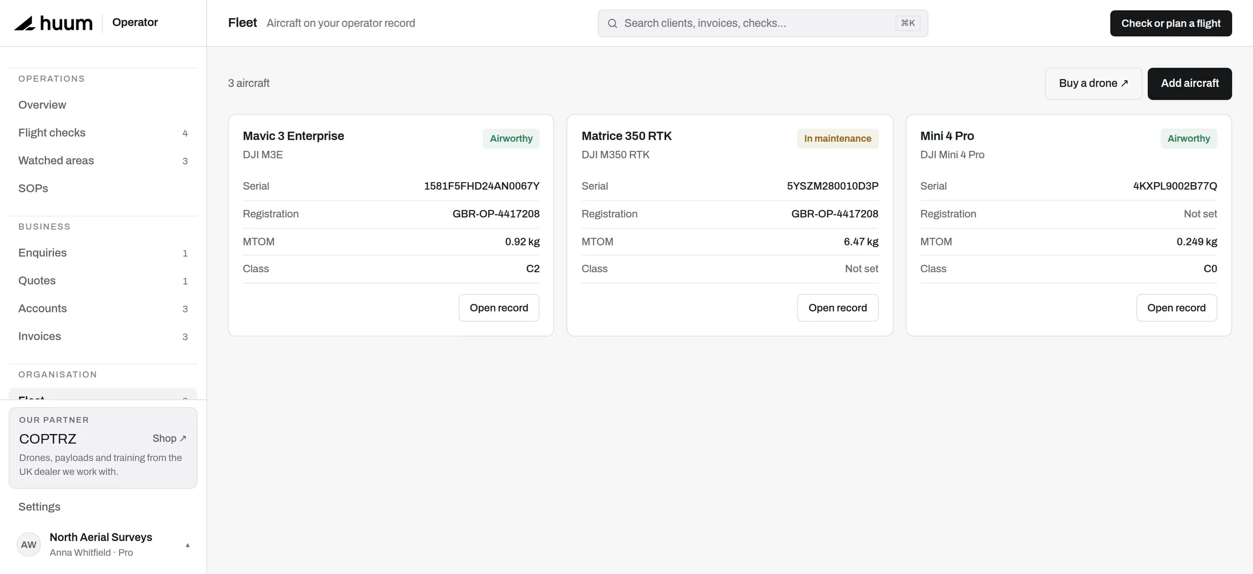
Task: Click the 3 aircraft count text
Action: pyautogui.click(x=249, y=83)
